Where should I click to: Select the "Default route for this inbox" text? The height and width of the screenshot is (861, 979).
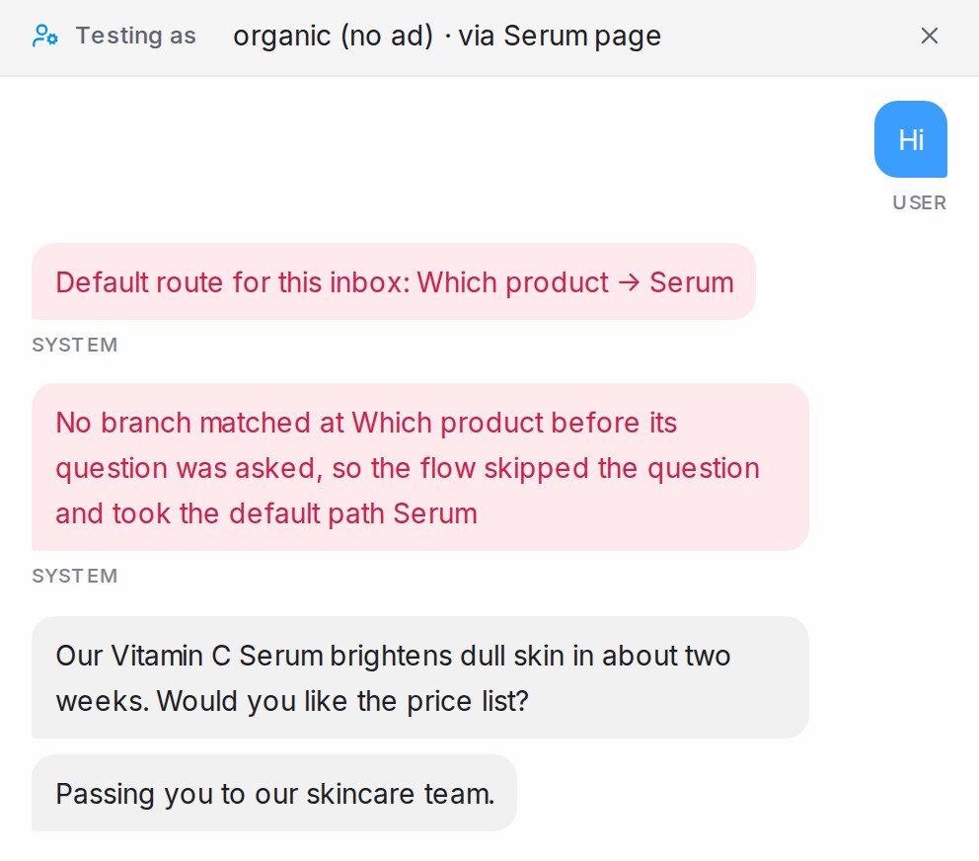click(x=232, y=282)
